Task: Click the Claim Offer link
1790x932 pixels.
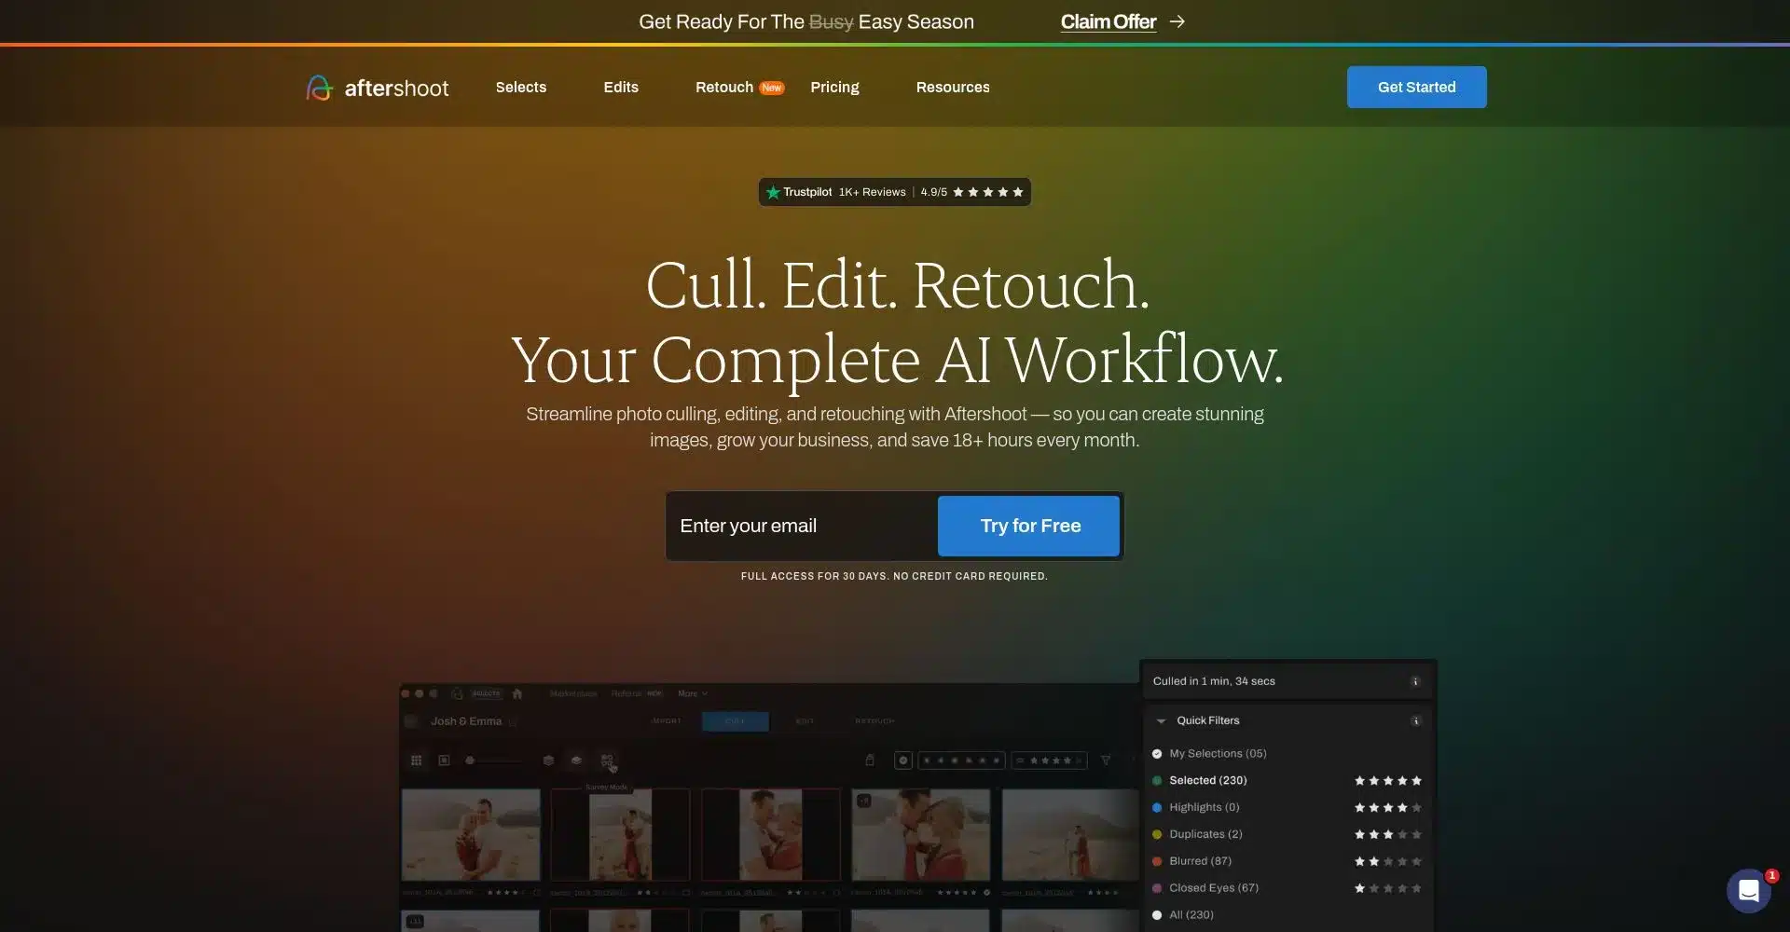Action: [x=1108, y=21]
